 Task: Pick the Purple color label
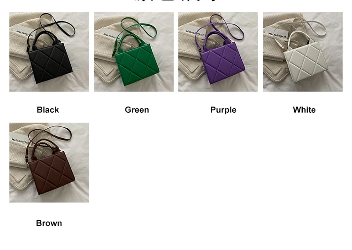[223, 110]
